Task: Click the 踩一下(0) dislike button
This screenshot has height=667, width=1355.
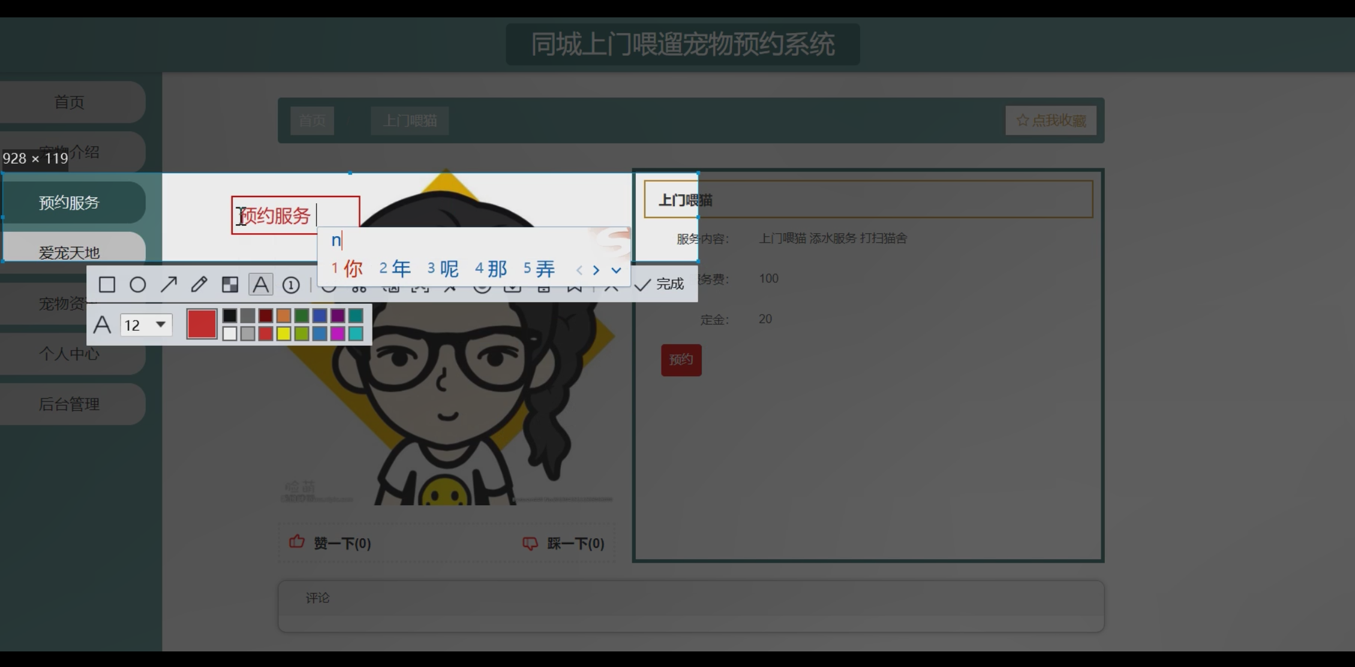Action: pos(564,544)
